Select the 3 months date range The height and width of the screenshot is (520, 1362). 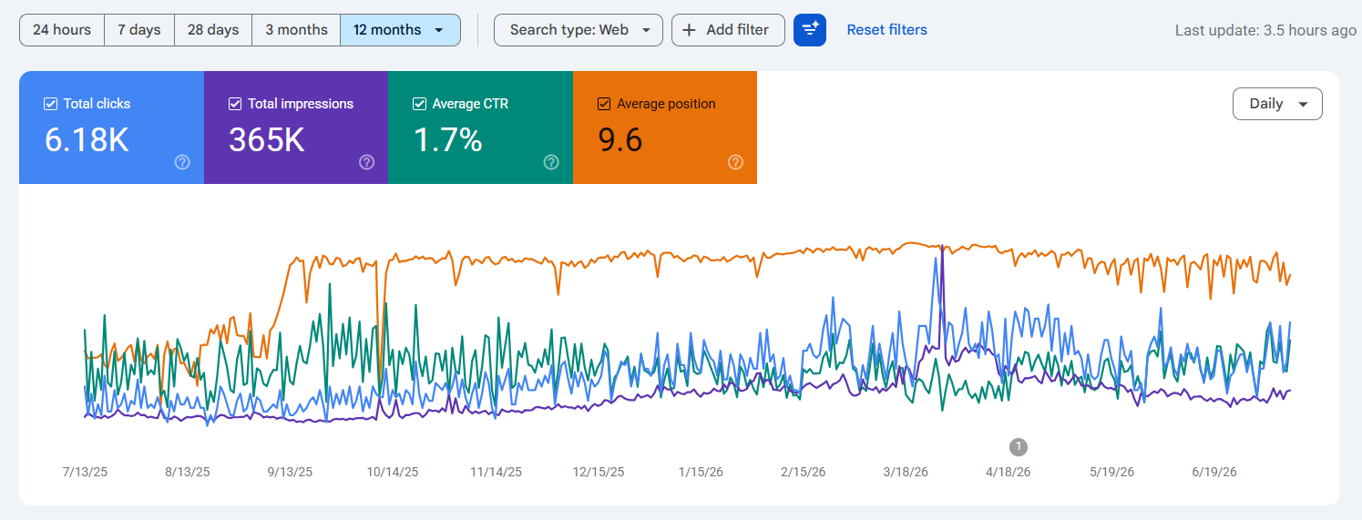tap(296, 30)
